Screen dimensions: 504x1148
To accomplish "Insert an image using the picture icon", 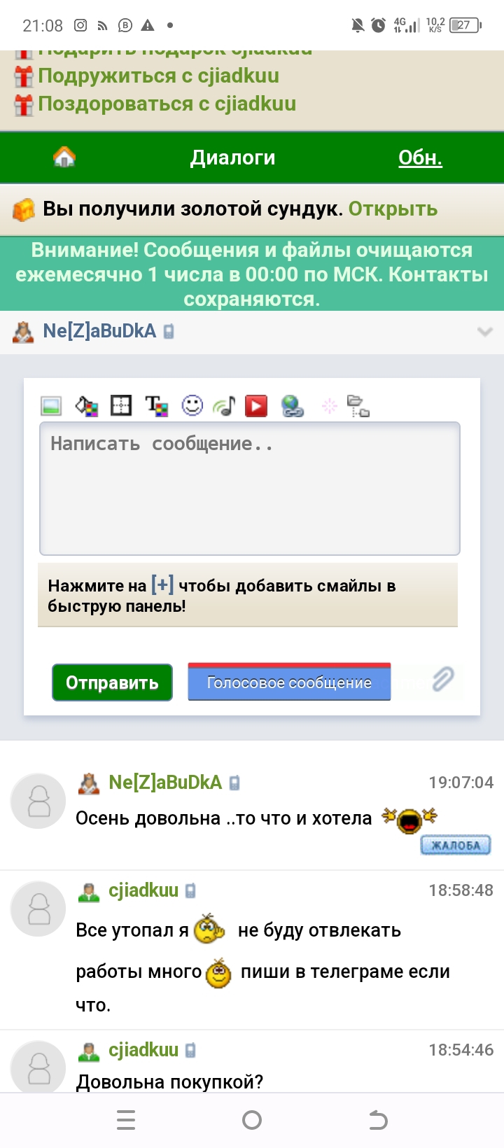I will click(x=51, y=406).
